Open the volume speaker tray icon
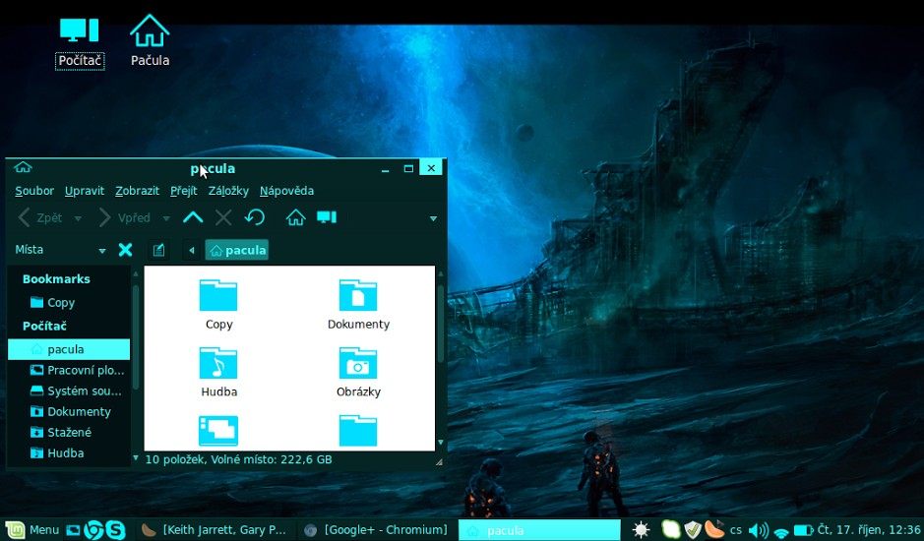This screenshot has height=541, width=924. (x=758, y=530)
